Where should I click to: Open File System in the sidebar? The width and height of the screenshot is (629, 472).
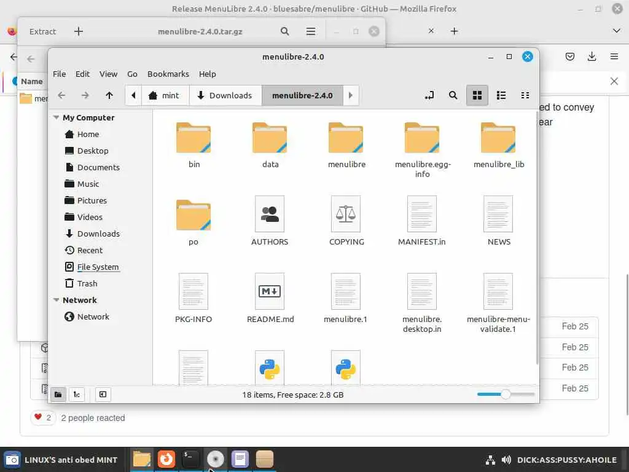(x=98, y=267)
